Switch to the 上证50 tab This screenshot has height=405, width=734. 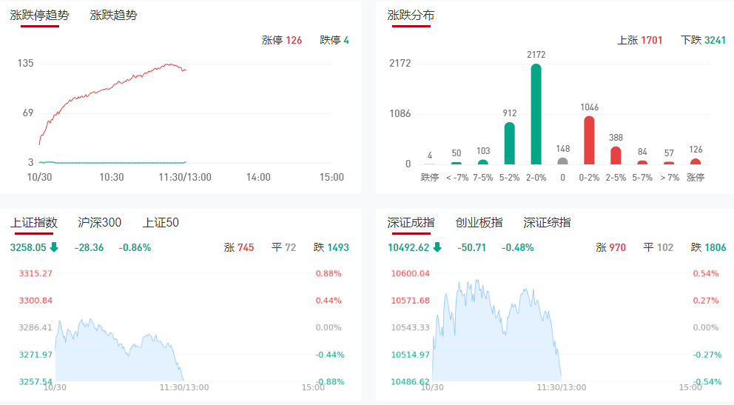(x=161, y=222)
